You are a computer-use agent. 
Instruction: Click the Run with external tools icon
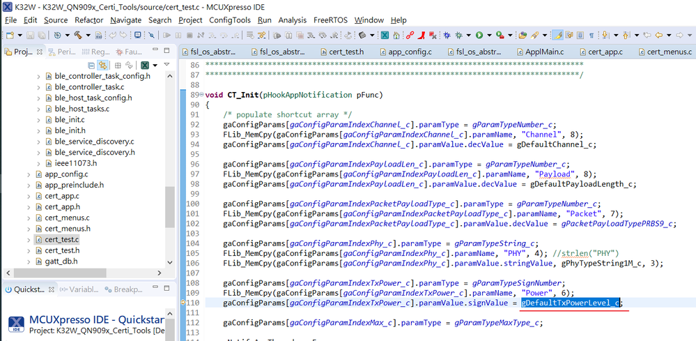pyautogui.click(x=500, y=35)
